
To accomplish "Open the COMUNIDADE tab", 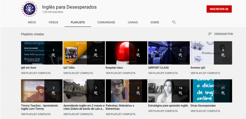I will click(106, 22).
